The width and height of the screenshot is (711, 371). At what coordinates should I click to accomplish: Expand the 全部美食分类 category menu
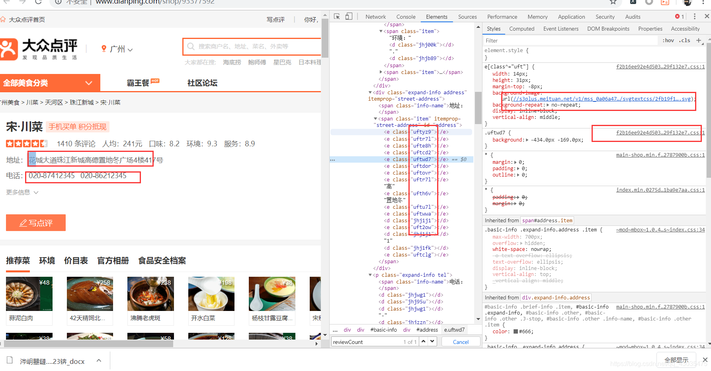[x=50, y=83]
